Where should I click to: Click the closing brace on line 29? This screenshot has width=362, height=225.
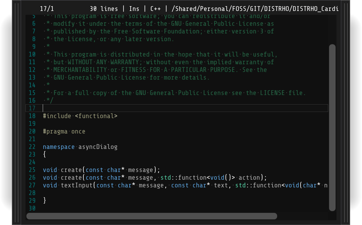click(45, 200)
